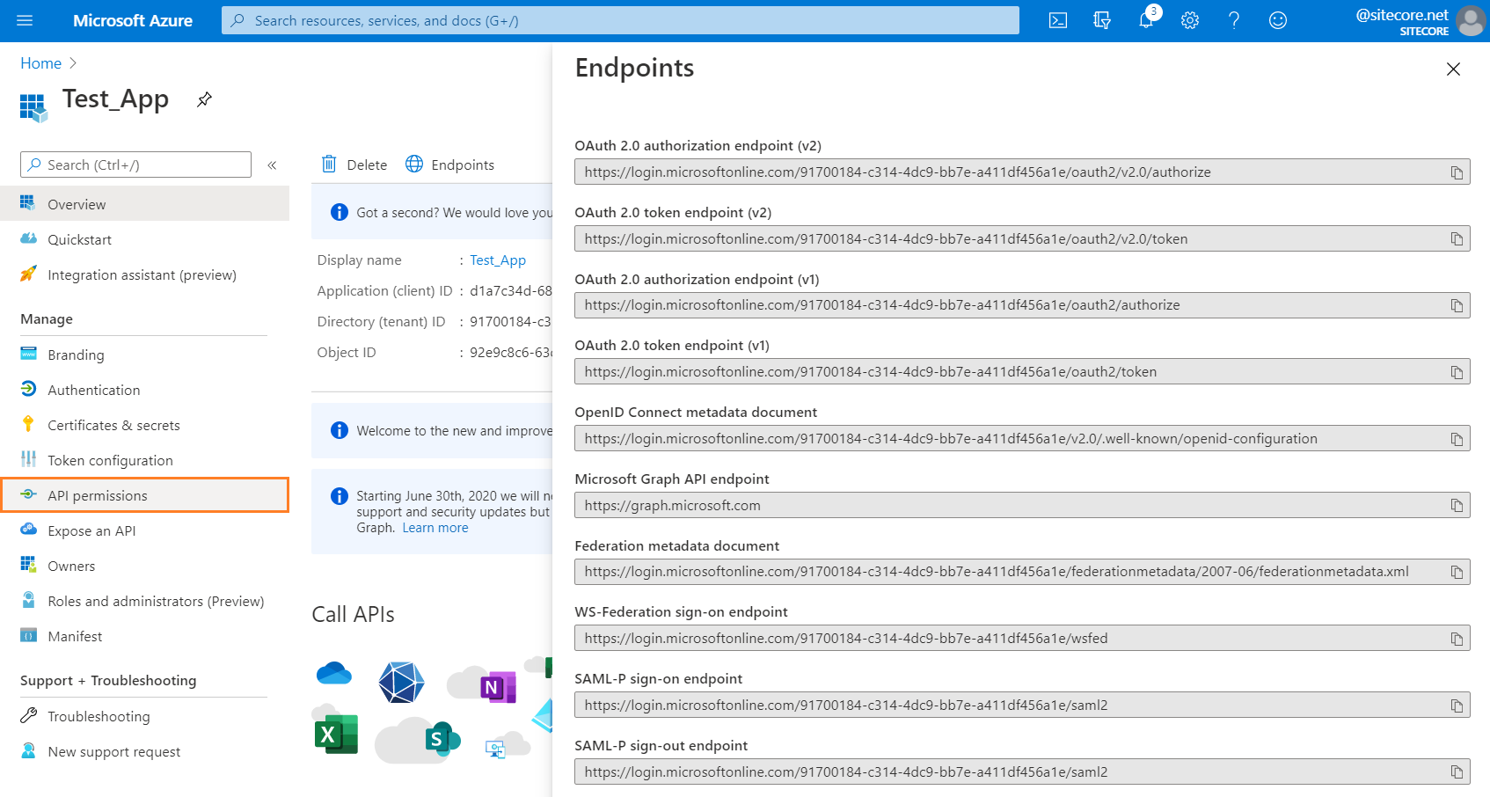Copy the OAuth 2.0 authorization endpoint (v1)
The height and width of the screenshot is (797, 1490).
coord(1457,305)
